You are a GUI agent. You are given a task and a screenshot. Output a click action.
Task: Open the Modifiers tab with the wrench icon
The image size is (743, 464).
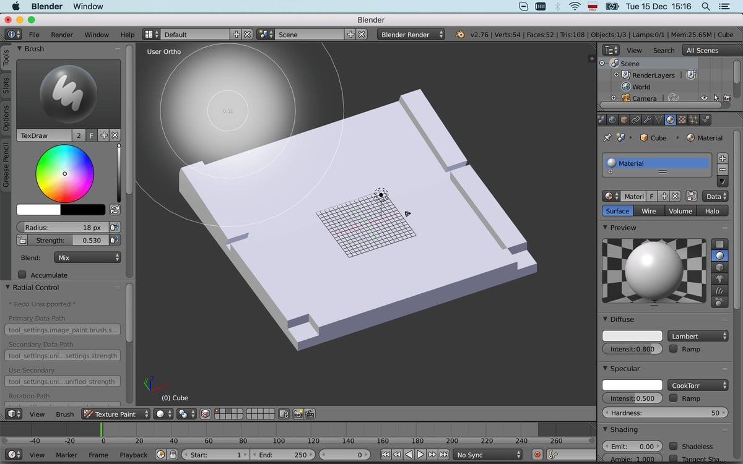point(647,119)
